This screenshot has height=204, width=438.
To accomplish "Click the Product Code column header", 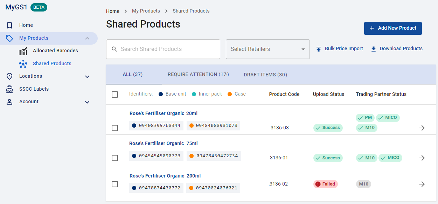I will (284, 95).
